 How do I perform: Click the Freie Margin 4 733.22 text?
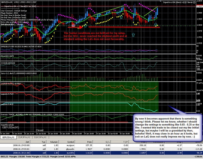[37, 157]
